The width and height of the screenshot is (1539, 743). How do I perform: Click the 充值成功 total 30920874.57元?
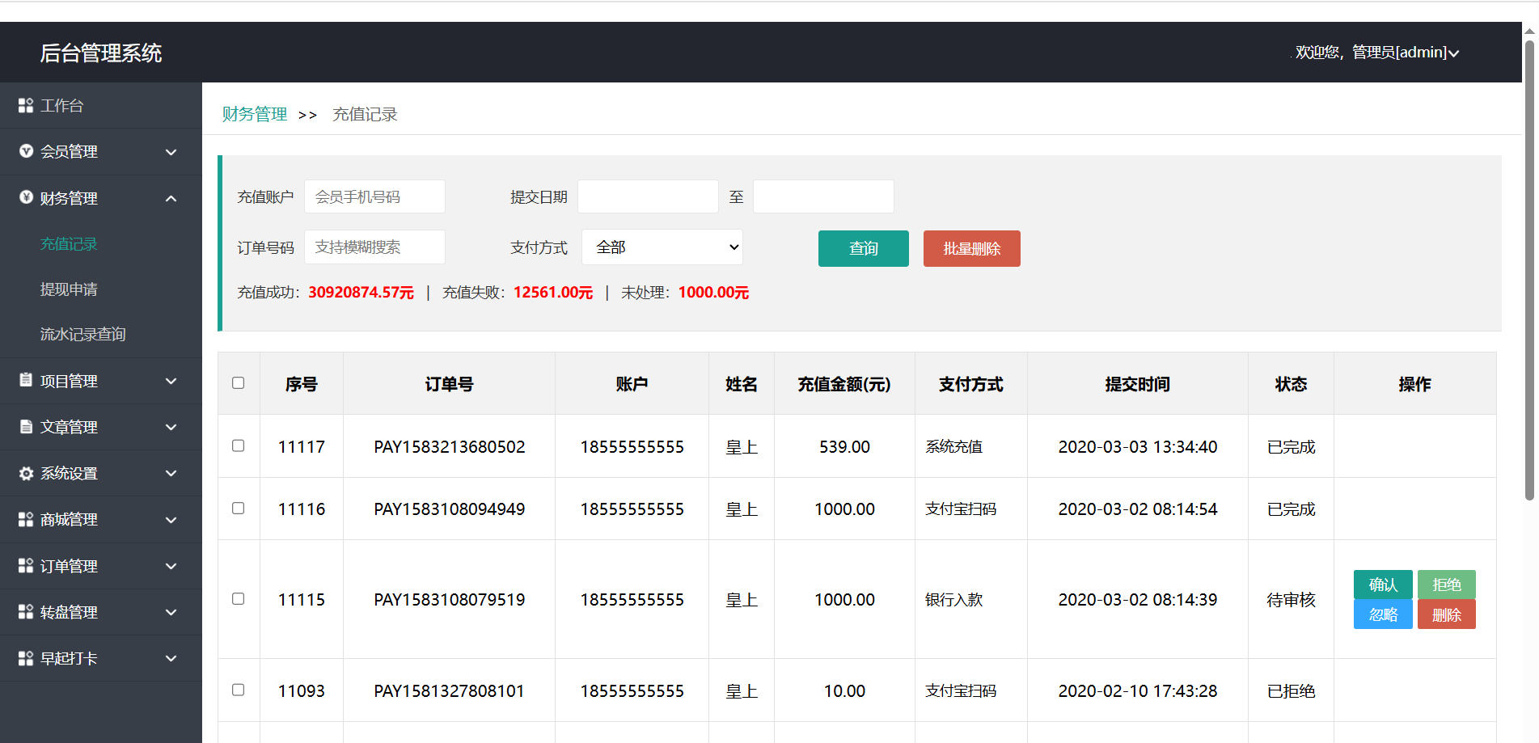click(x=361, y=293)
